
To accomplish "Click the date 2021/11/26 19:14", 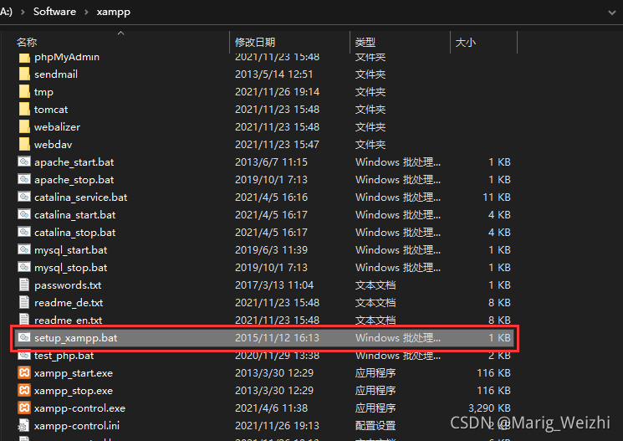I will [x=277, y=92].
